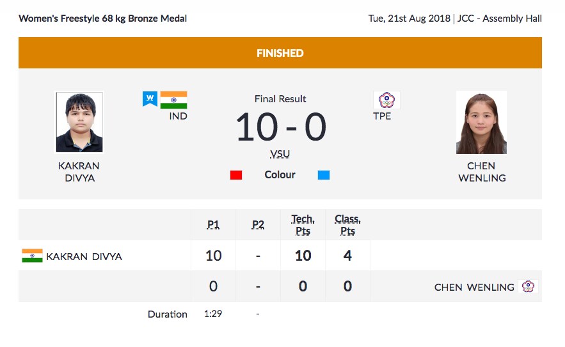This screenshot has width=565, height=347.
Task: Click the P2 column header
Action: (x=258, y=224)
